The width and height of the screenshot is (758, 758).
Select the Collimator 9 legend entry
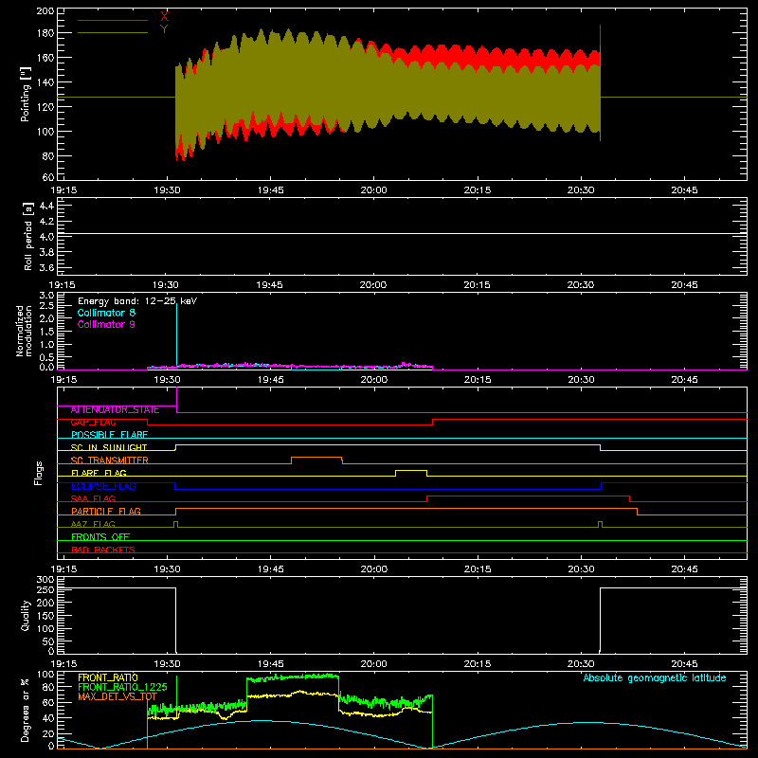[x=106, y=324]
